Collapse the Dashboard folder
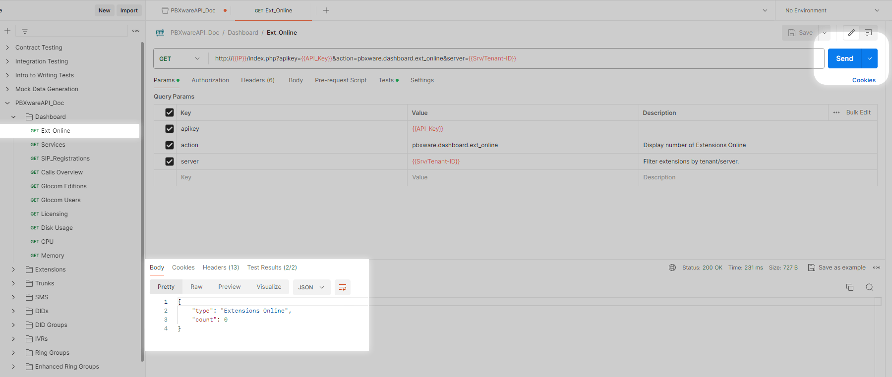Screen dimensions: 892x377 [x=13, y=117]
